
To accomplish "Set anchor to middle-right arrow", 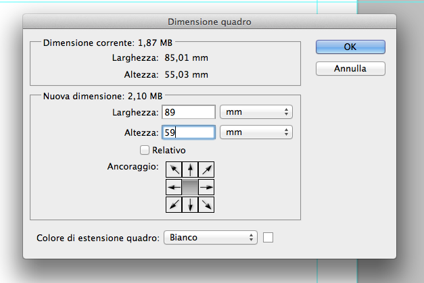I will tap(206, 187).
